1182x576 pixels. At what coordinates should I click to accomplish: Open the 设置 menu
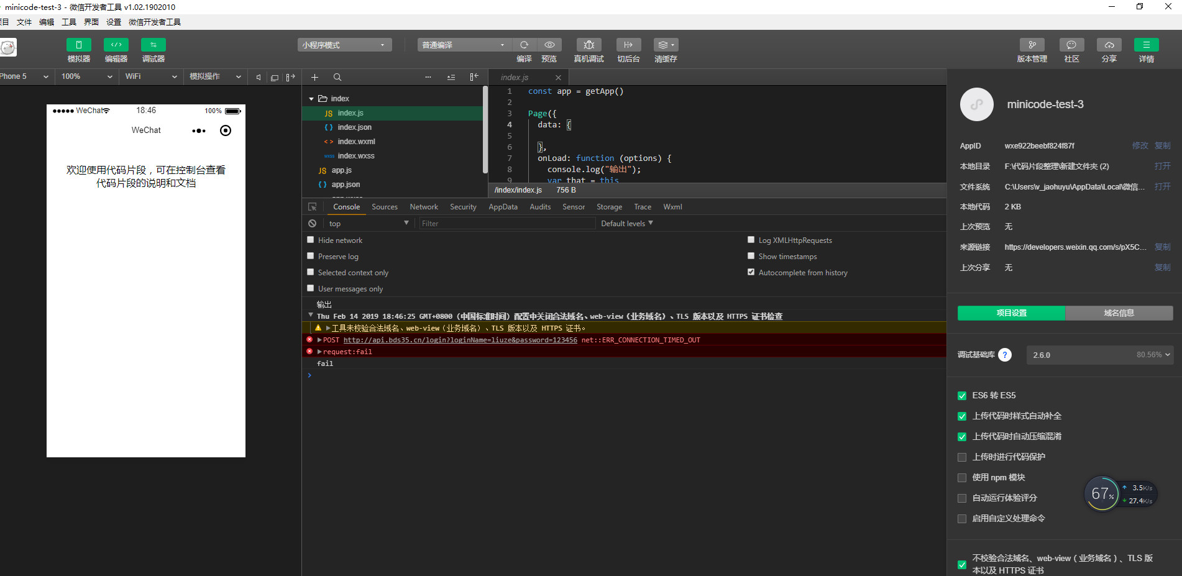click(114, 22)
